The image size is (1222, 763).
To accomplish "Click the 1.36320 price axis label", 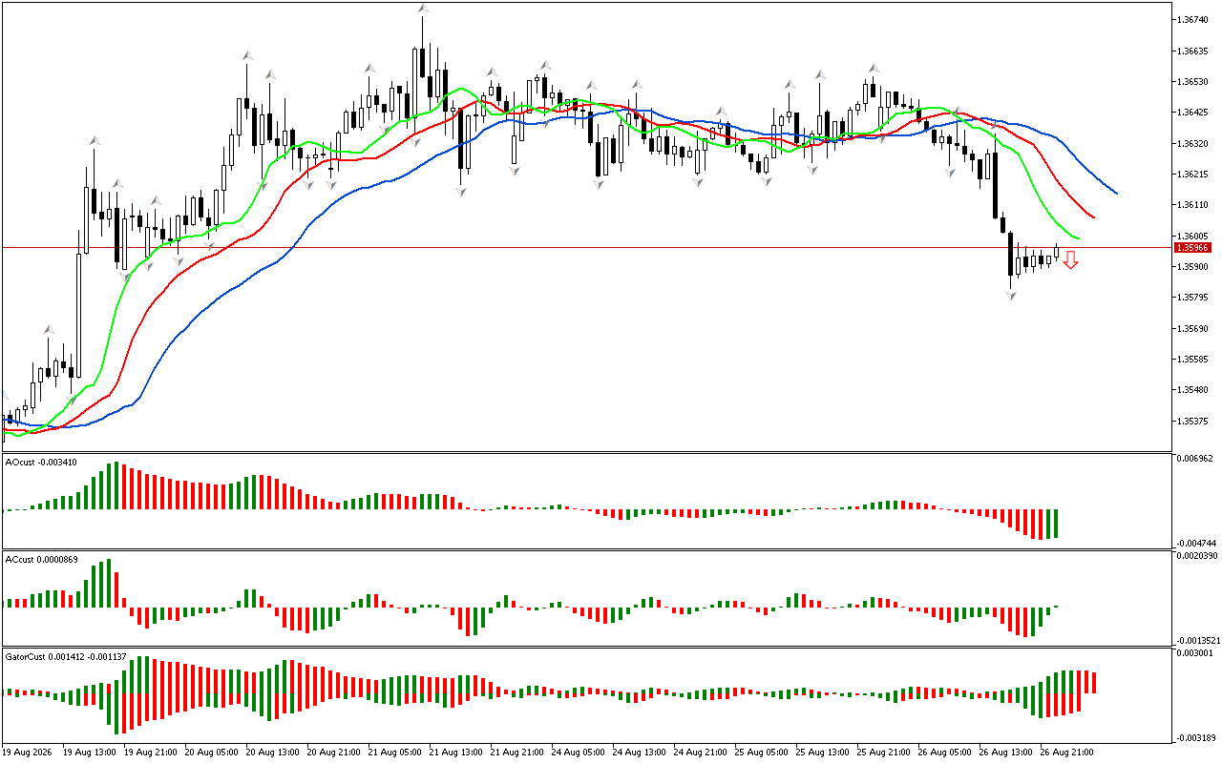I will pyautogui.click(x=1192, y=144).
